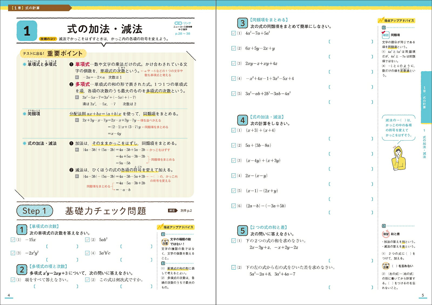Click the section 3 number box icon
The image size is (432, 305).
[242, 23]
